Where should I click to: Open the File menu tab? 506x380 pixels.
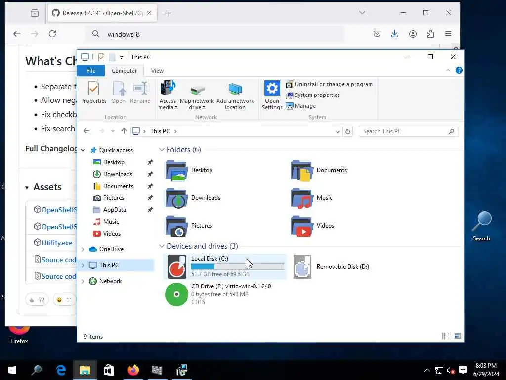(x=91, y=71)
